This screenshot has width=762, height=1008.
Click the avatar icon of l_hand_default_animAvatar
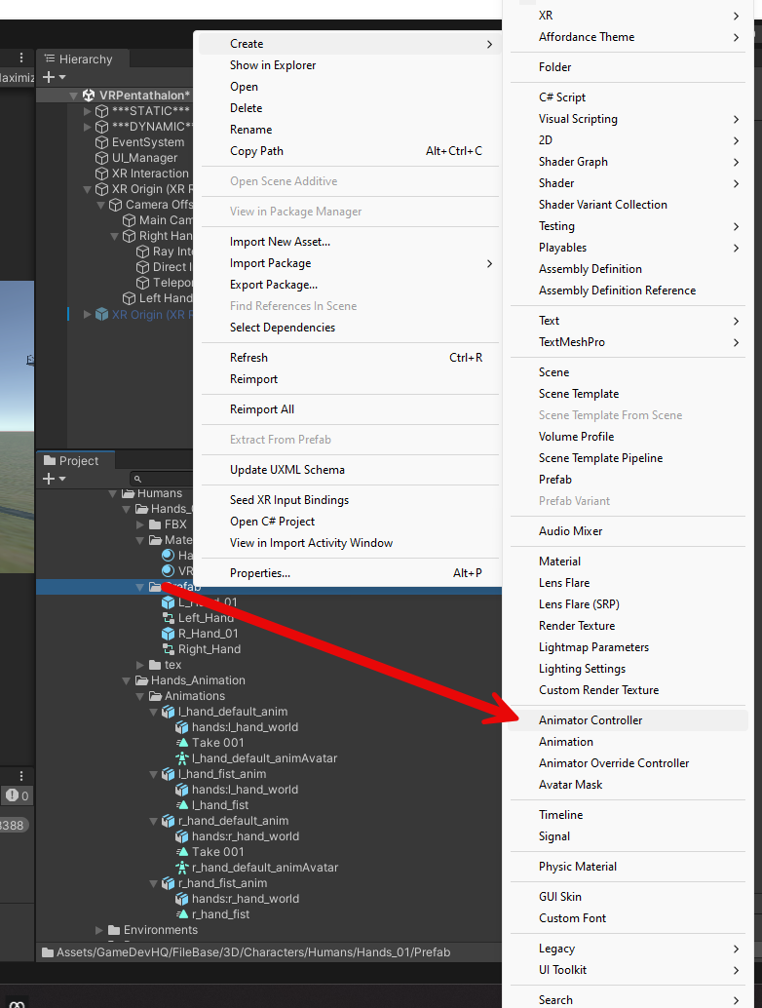[x=182, y=758]
